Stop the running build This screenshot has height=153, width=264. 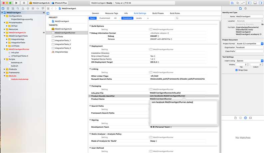tap(24, 3)
